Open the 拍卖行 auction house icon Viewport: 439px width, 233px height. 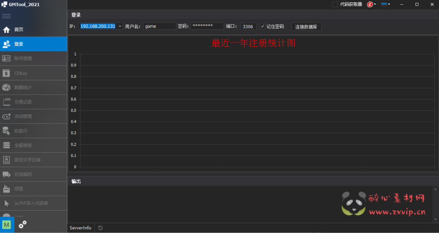coord(6,131)
